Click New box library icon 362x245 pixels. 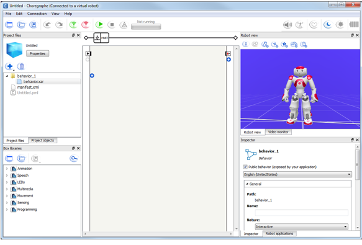[x=9, y=159]
